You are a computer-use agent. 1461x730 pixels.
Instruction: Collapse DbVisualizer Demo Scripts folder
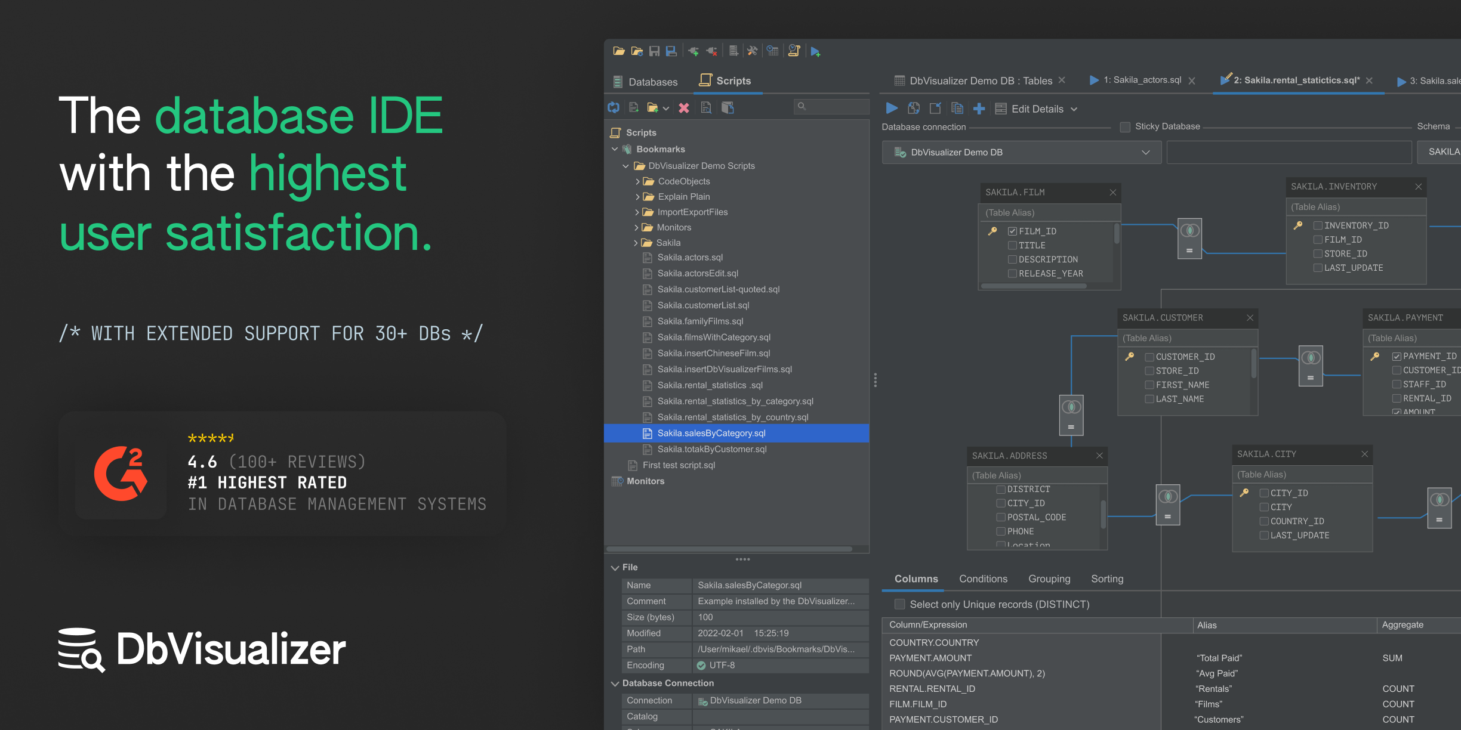[x=625, y=166]
